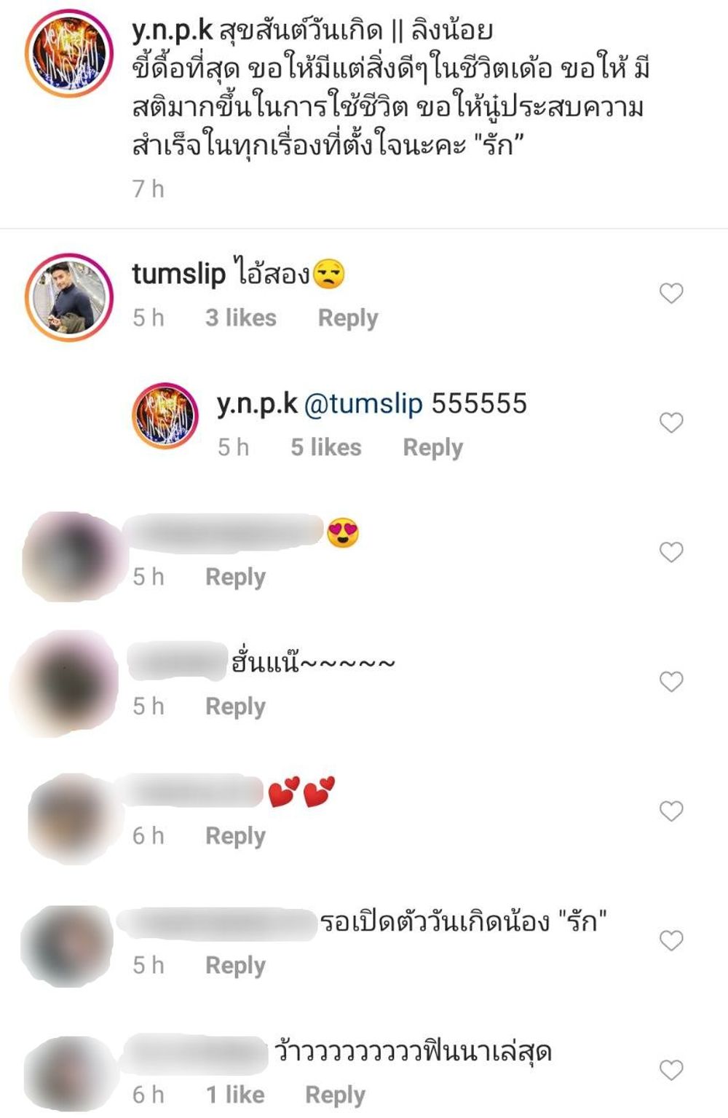Reply to the ฮั่นแน่~~~~~ comment

pyautogui.click(x=235, y=706)
